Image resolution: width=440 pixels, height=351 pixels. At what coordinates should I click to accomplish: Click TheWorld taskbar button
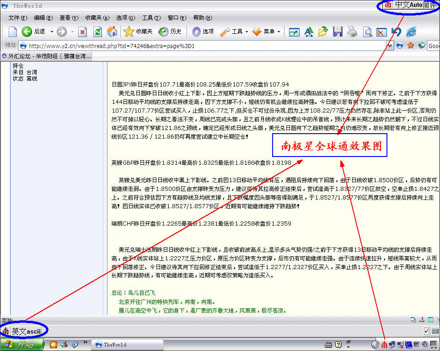128,345
